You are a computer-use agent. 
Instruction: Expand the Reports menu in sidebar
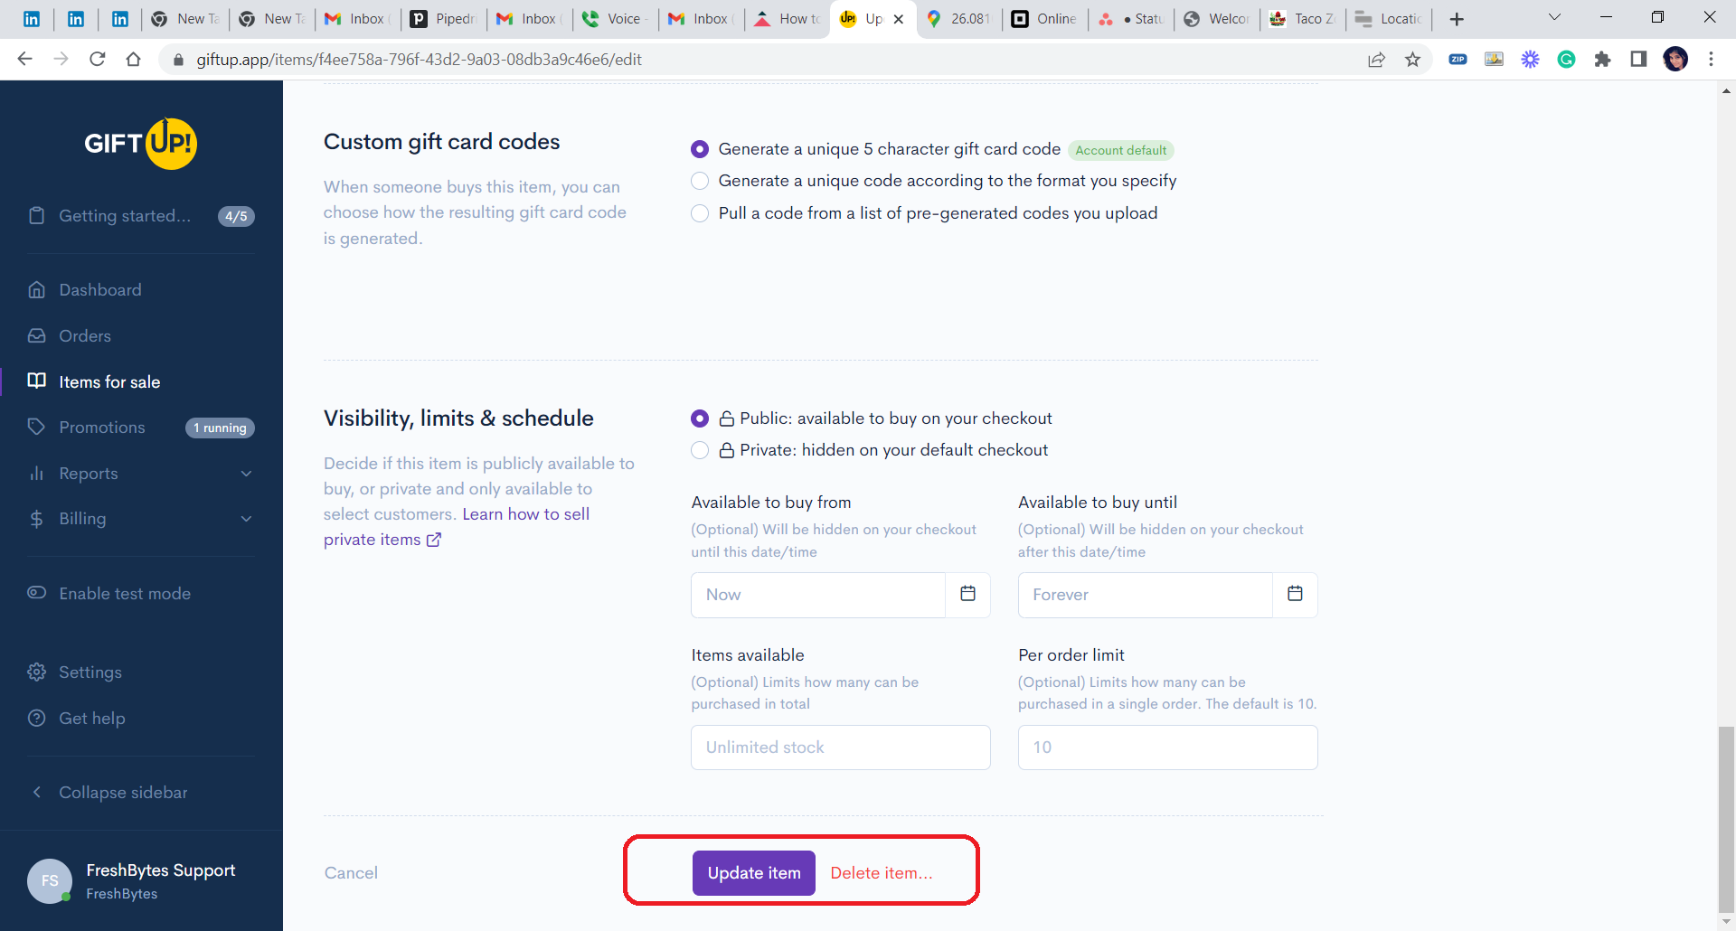(x=246, y=474)
